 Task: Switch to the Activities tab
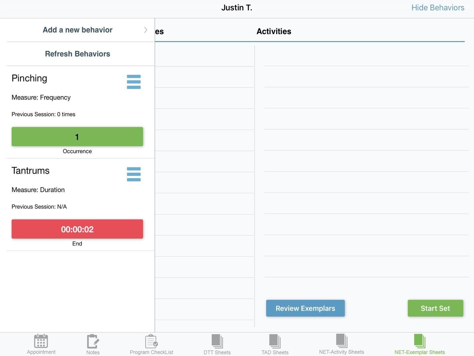[x=273, y=31]
